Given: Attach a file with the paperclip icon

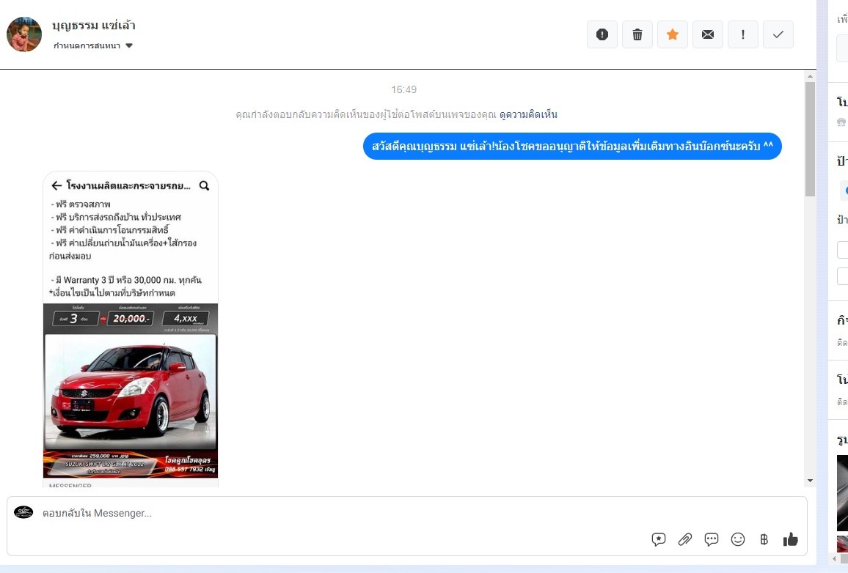Looking at the screenshot, I should (684, 539).
